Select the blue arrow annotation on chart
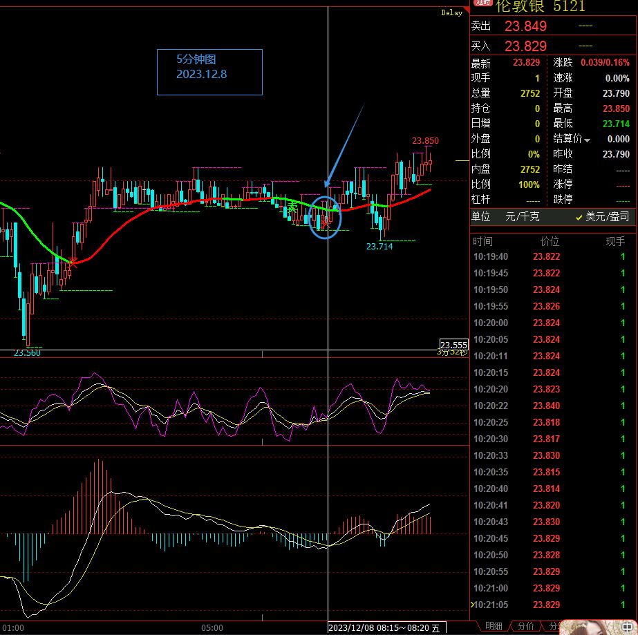This screenshot has width=638, height=635. (344, 145)
